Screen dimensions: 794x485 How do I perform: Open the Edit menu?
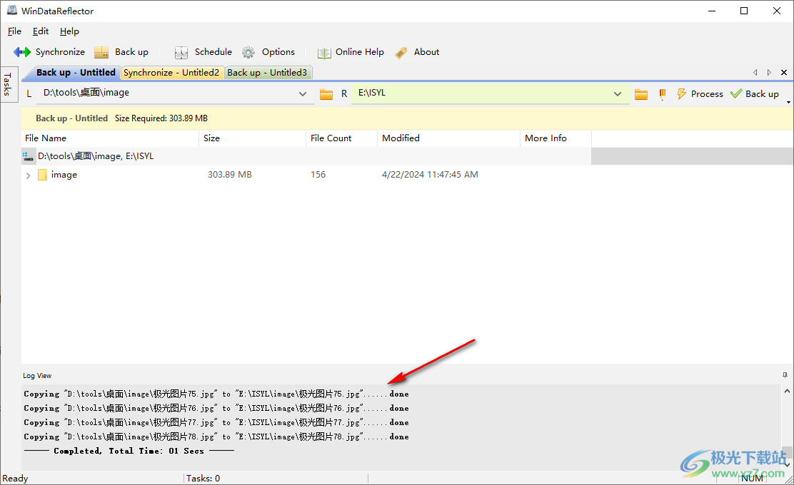(41, 31)
